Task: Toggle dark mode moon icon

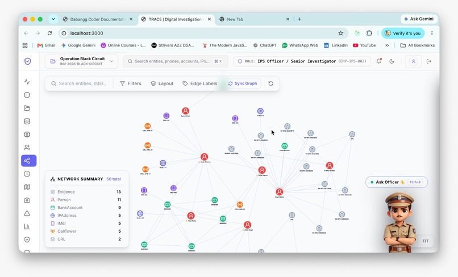Action: tap(392, 61)
